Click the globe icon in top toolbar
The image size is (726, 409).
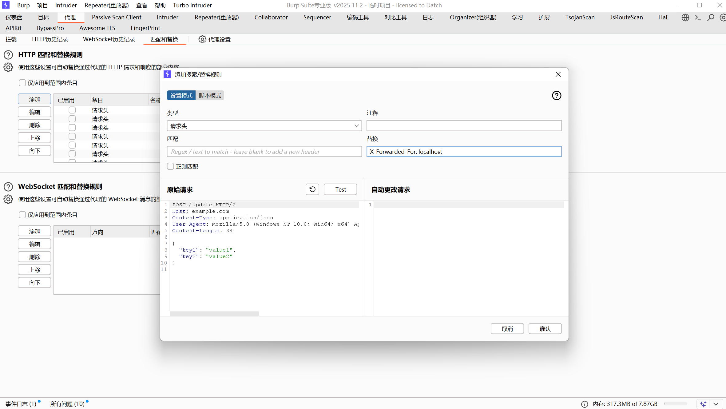pyautogui.click(x=685, y=18)
